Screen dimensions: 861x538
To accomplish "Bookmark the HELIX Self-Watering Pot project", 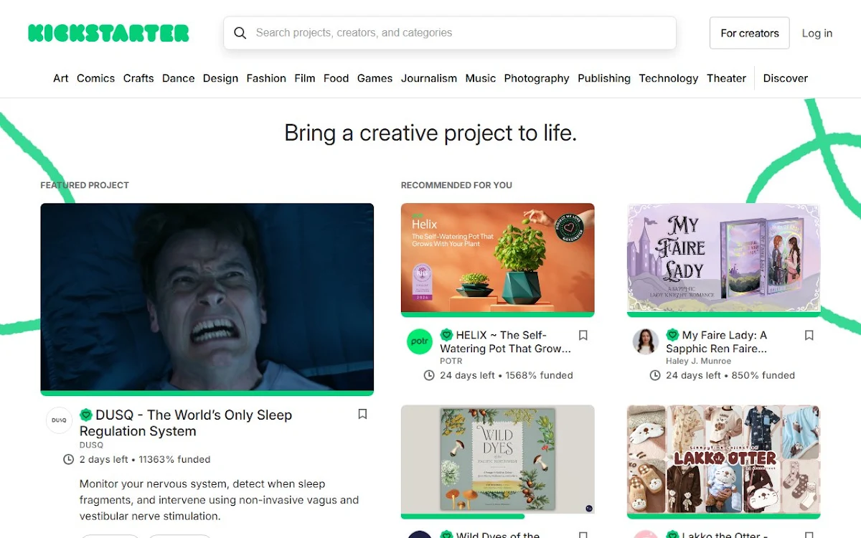I will (x=583, y=335).
